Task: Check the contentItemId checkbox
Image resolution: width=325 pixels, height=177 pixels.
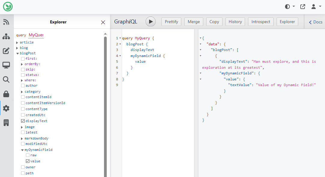Action: (x=23, y=97)
